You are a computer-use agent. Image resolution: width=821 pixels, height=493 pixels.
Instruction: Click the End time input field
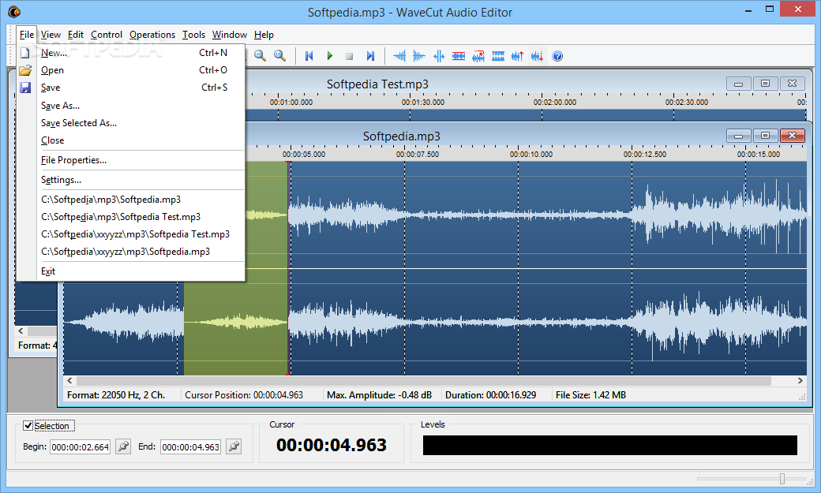[x=190, y=447]
